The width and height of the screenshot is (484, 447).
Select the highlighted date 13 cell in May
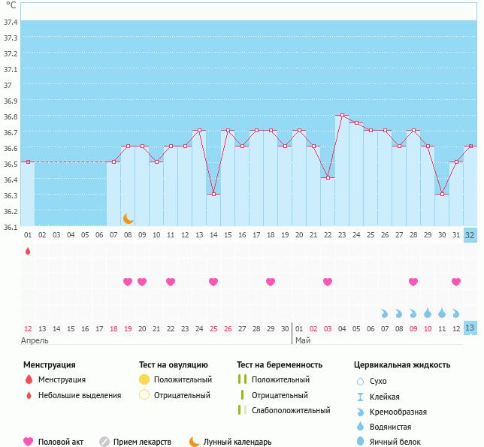470,328
